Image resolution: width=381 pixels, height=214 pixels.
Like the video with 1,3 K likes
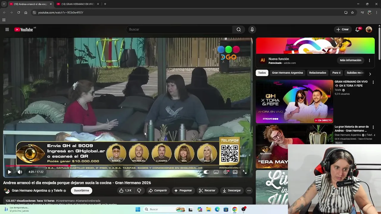coord(125,191)
